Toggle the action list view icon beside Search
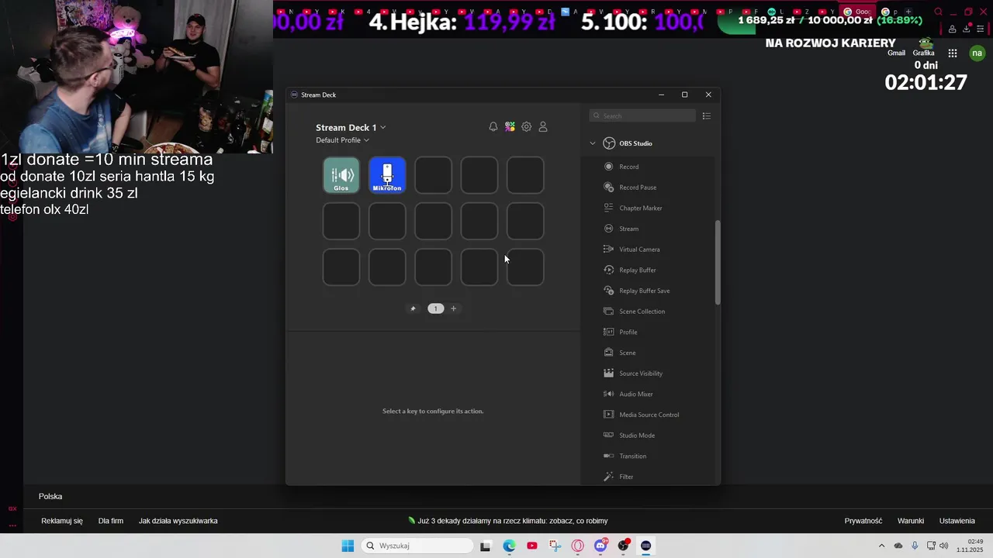Viewport: 993px width, 558px height. (706, 116)
